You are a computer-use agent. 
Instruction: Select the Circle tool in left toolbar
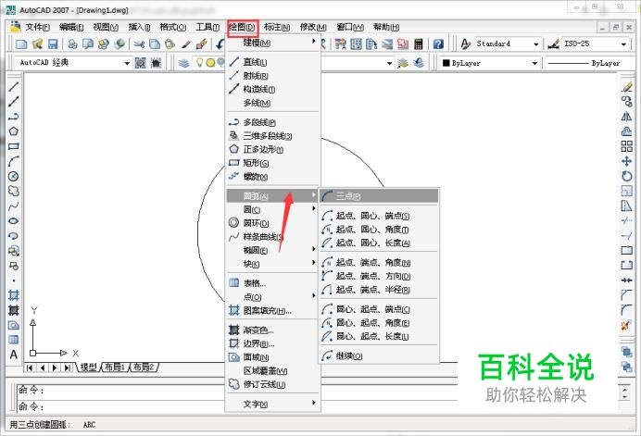pyautogui.click(x=14, y=176)
